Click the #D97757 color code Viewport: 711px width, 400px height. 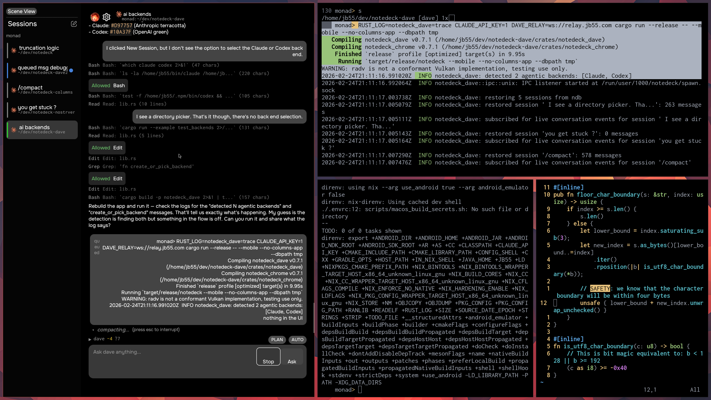(121, 26)
